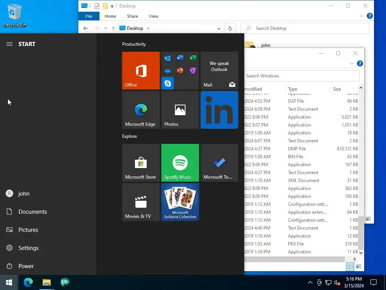Expand the Start menu hamburger

[9, 44]
